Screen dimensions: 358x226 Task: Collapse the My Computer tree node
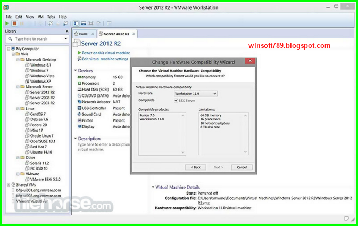click(x=9, y=49)
